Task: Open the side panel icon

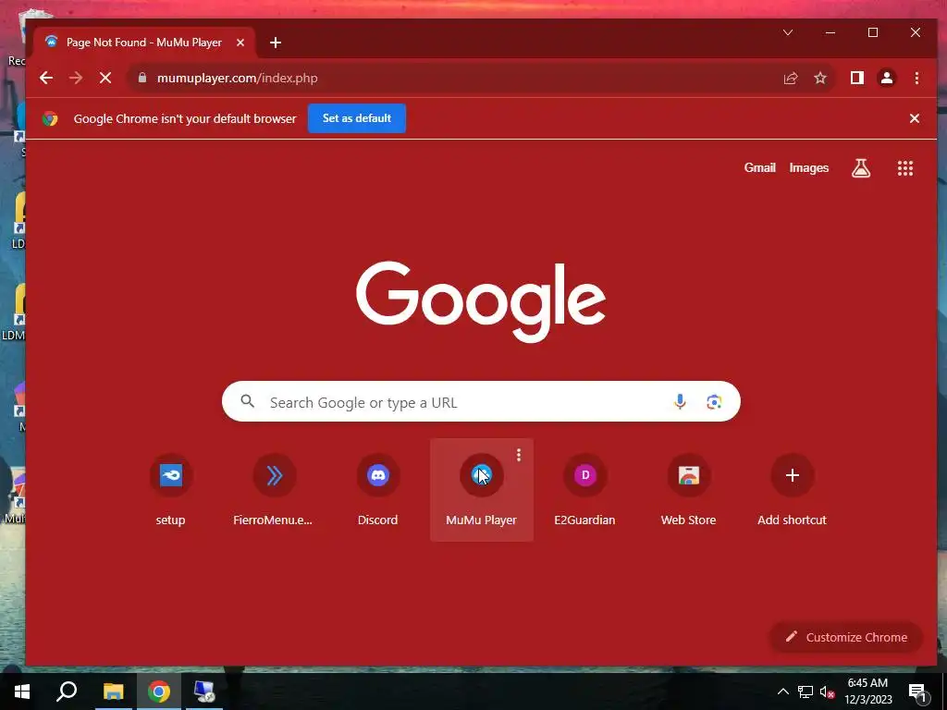Action: (857, 78)
